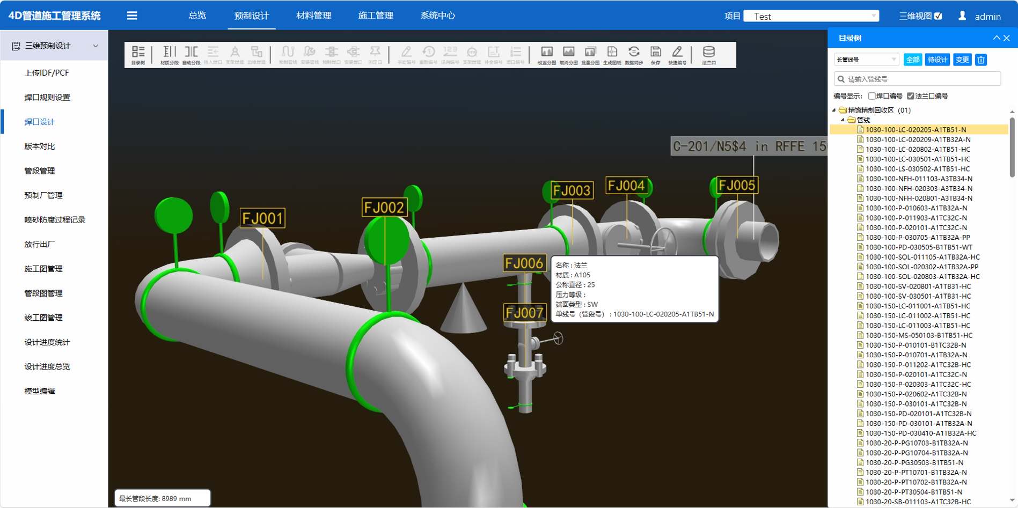This screenshot has width=1018, height=508.
Task: Open the 法兰口 database icon
Action: 708,54
